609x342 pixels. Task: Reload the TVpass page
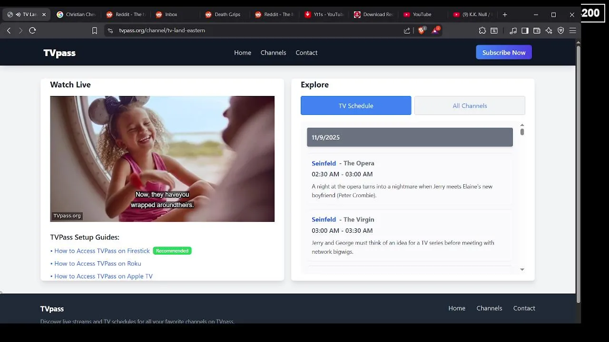[x=32, y=30]
